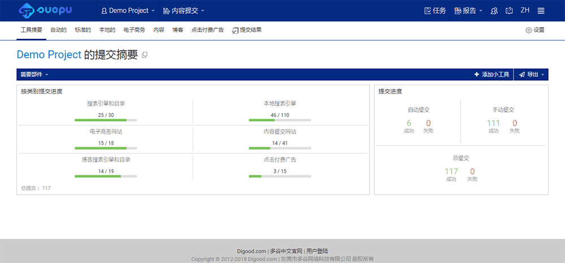Image resolution: width=565 pixels, height=263 pixels.
Task: Switch language via ZH
Action: 525,10
